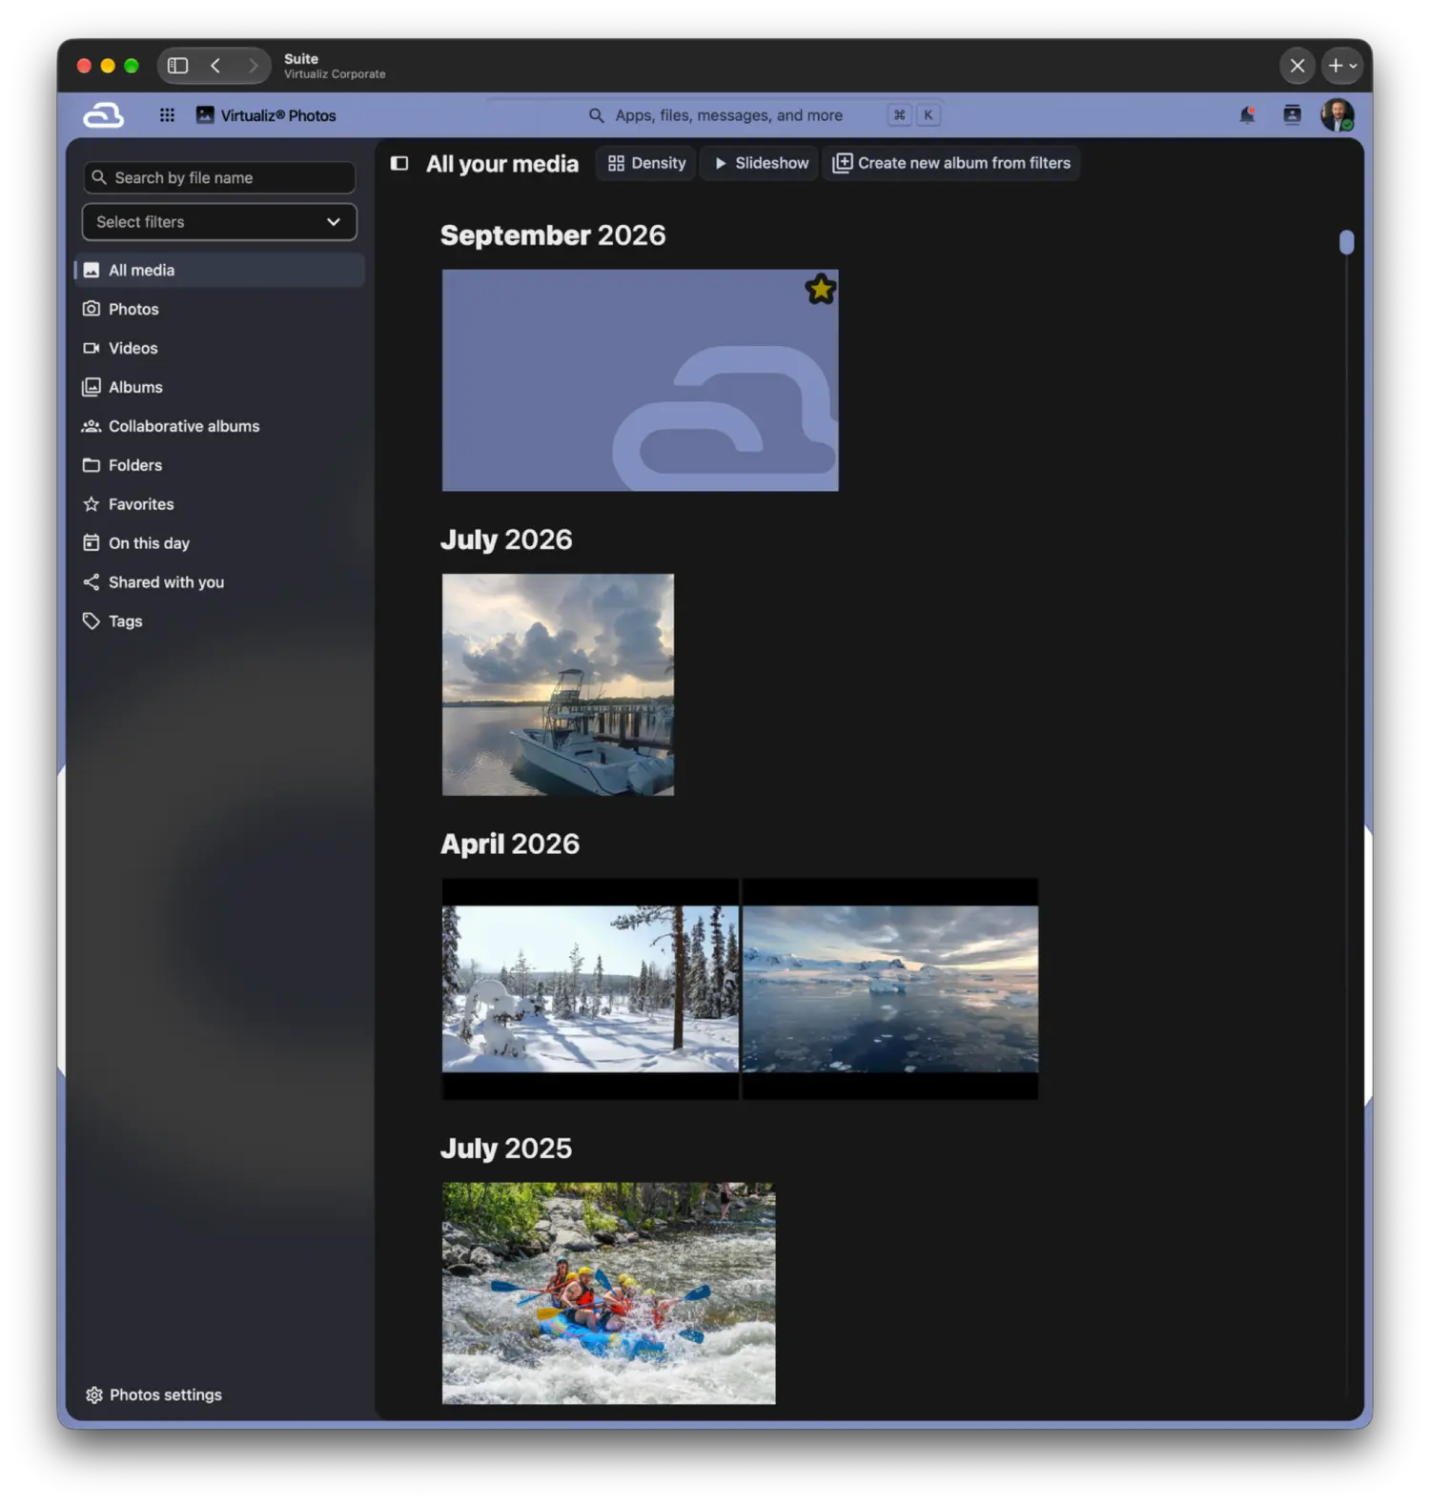
Task: Open the notifications bell
Action: [1247, 115]
